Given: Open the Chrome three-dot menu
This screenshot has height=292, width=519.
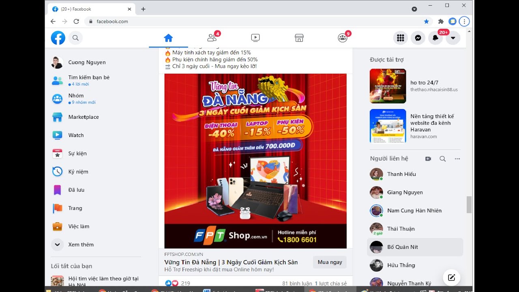Looking at the screenshot, I should point(464,21).
